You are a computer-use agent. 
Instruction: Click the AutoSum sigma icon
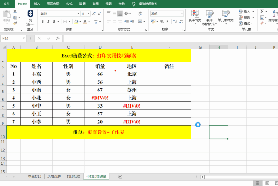tap(262, 12)
